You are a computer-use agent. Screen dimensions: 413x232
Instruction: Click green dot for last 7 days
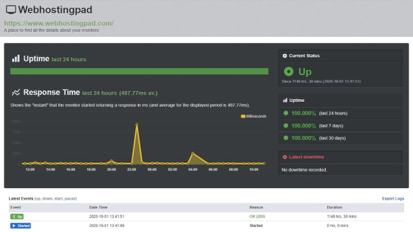[285, 125]
